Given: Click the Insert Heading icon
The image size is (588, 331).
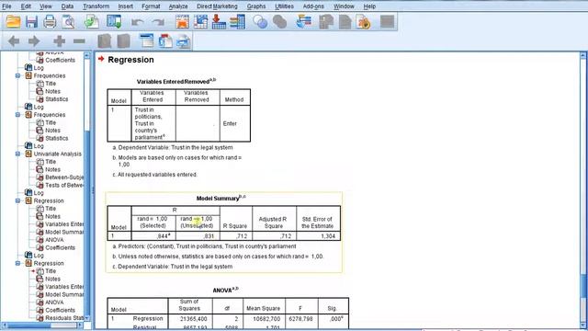Looking at the screenshot, I should pos(147,40).
